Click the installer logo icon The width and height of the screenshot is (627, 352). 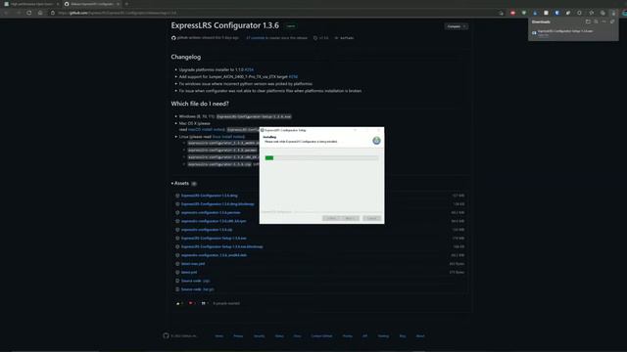[376, 141]
